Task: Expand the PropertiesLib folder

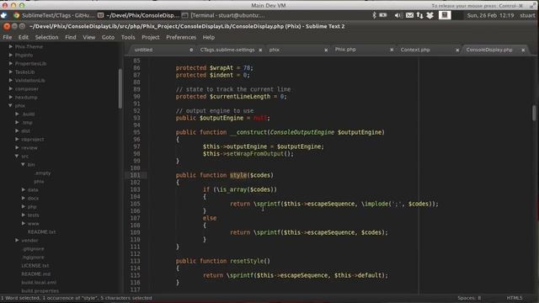Action: [x=11, y=63]
